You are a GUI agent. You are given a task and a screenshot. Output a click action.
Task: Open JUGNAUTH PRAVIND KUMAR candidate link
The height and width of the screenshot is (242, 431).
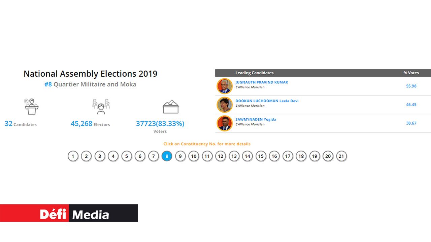click(x=262, y=82)
